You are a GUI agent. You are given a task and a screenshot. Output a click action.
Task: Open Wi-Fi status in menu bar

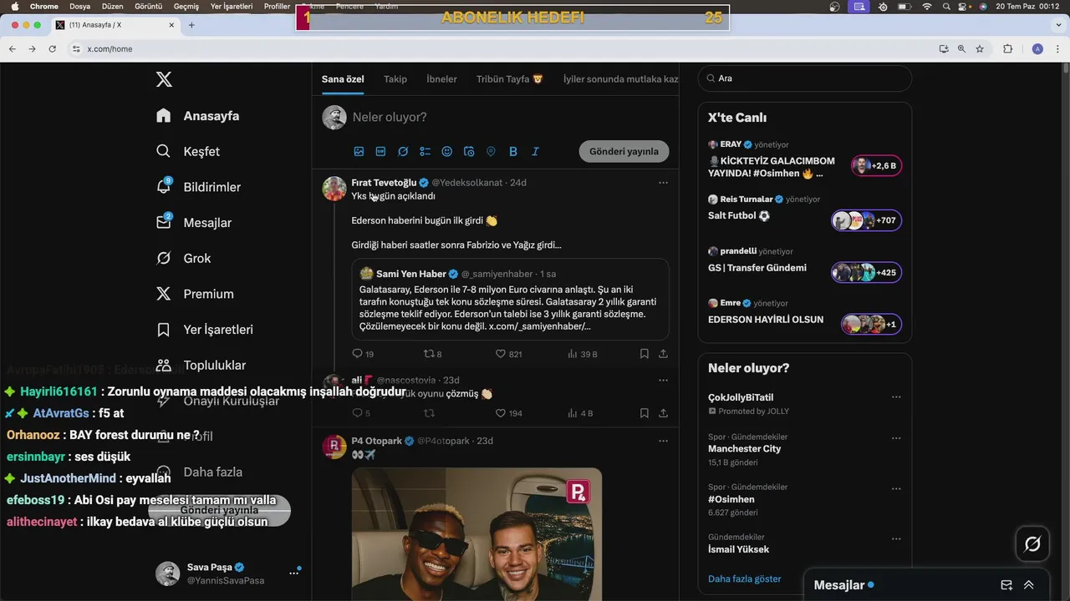(926, 6)
